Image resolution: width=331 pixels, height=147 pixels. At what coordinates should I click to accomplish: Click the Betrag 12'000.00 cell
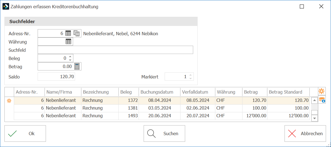click(x=255, y=116)
